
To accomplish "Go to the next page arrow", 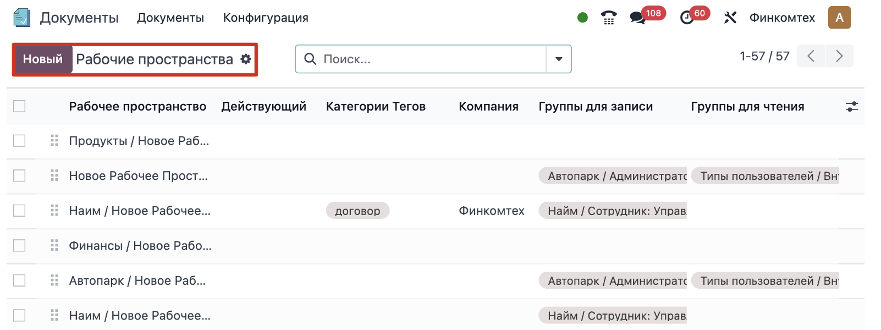I will click(839, 56).
